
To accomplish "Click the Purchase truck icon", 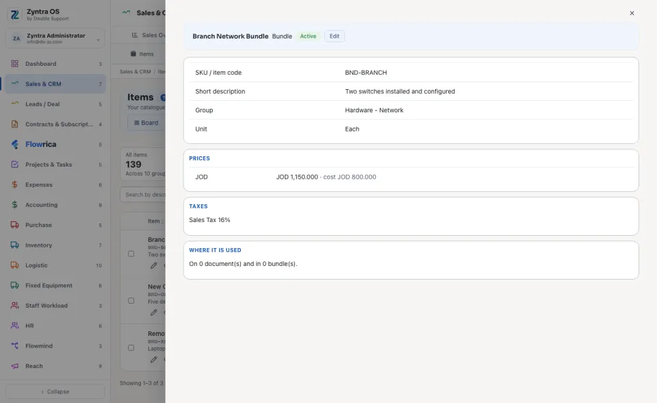I will 14,225.
